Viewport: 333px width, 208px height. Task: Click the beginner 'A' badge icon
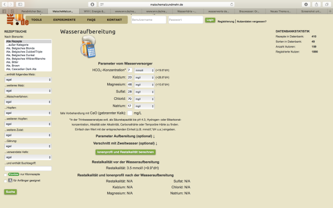click(10, 180)
